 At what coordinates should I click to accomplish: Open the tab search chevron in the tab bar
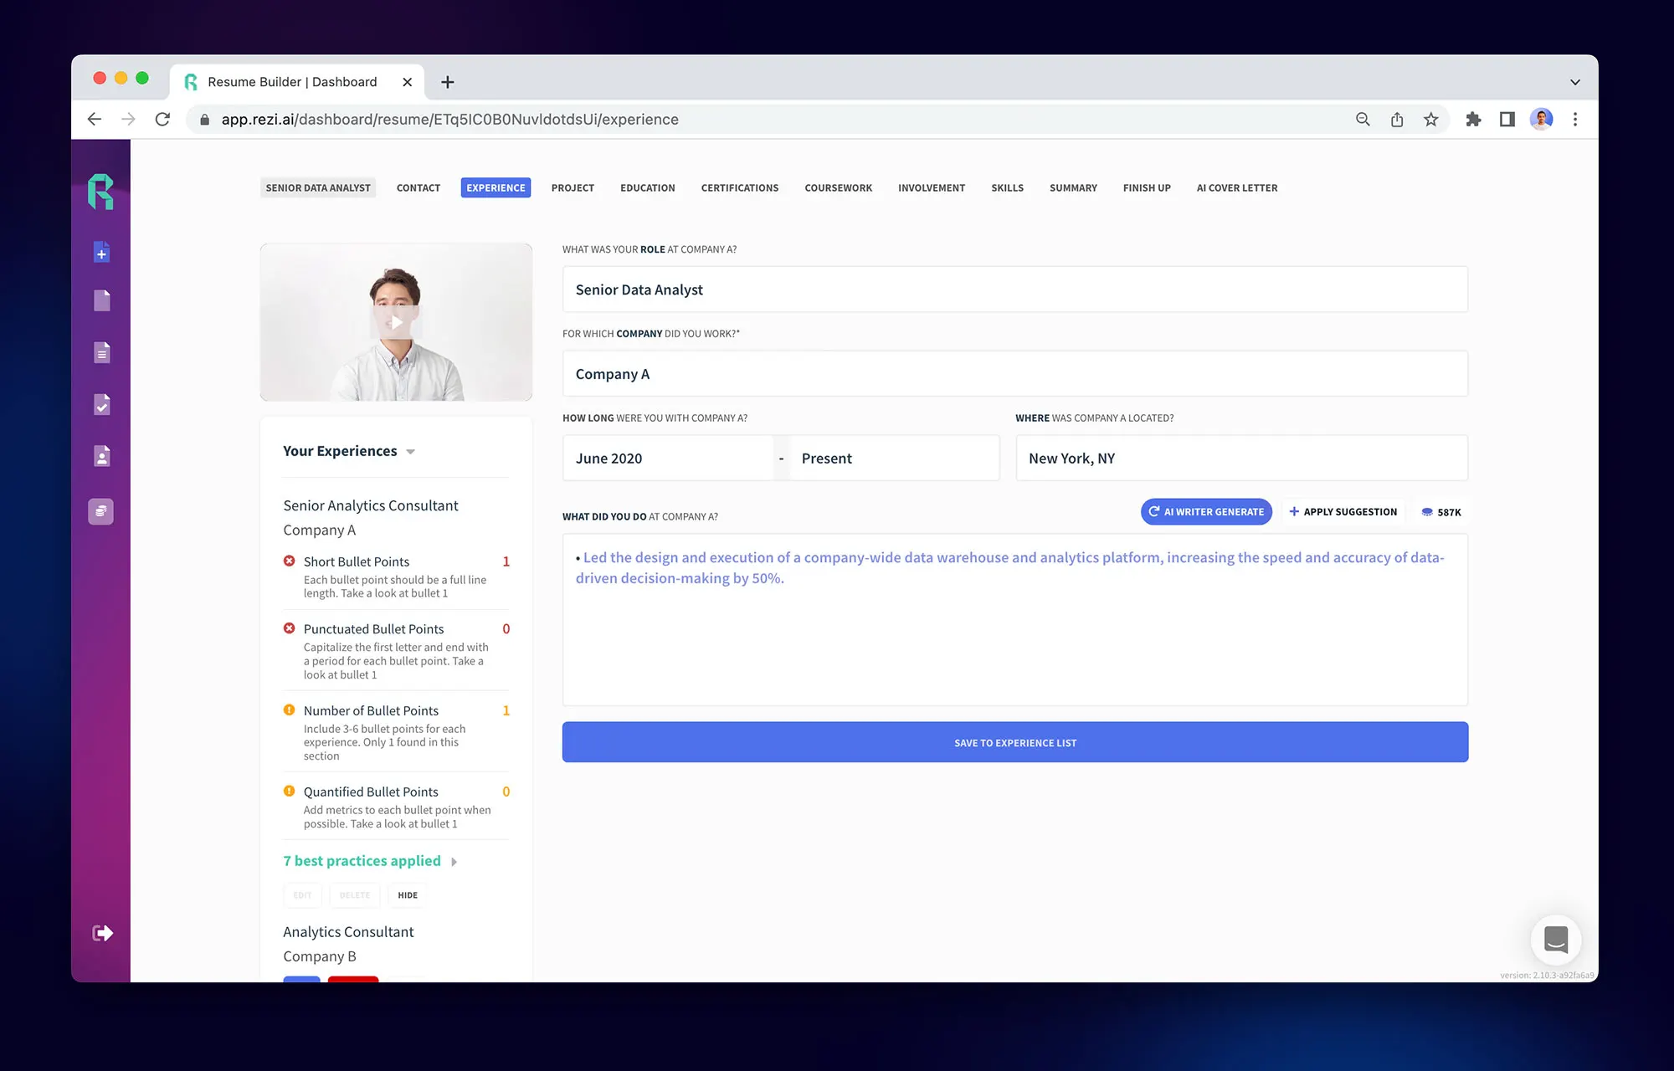tap(1575, 82)
